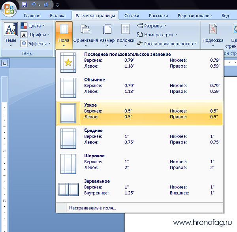Viewport: 237px width, 232px height.
Task: Switch to the Рецензирование tab
Action: [x=194, y=15]
